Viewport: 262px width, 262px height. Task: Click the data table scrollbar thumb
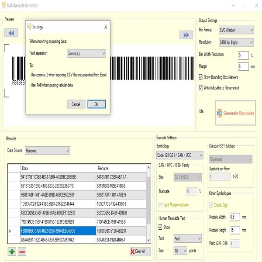148,200
